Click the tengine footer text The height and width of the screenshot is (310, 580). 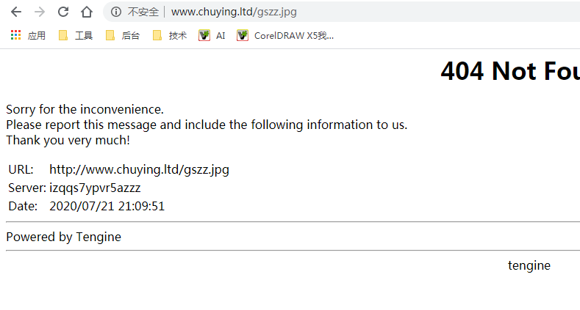point(529,265)
